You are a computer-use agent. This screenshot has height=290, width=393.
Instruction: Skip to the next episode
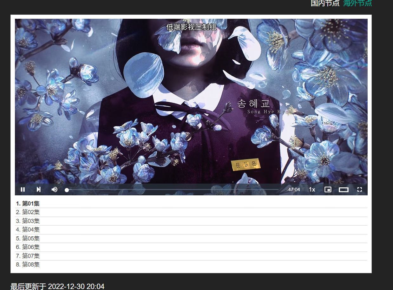[x=38, y=190]
